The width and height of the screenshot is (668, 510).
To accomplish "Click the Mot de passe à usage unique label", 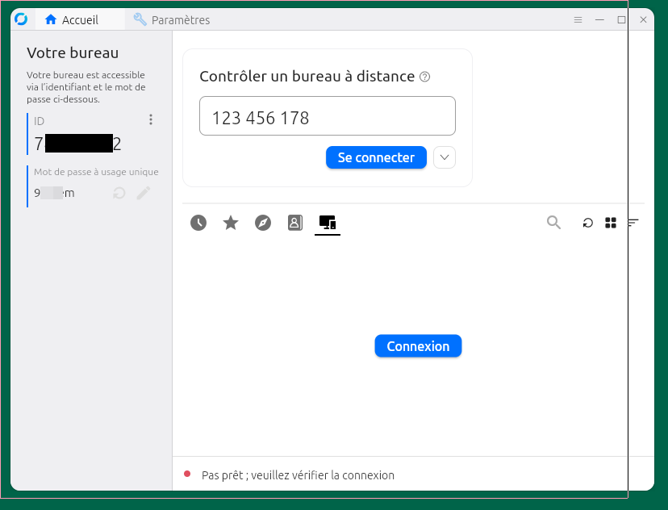I will 96,172.
